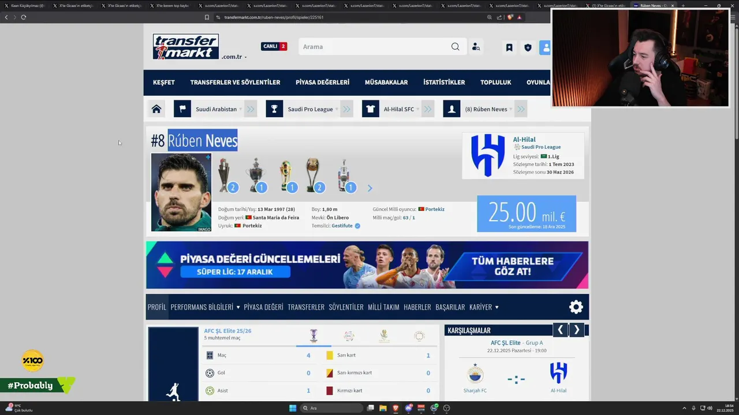Open File Explorer from taskbar

point(383,408)
